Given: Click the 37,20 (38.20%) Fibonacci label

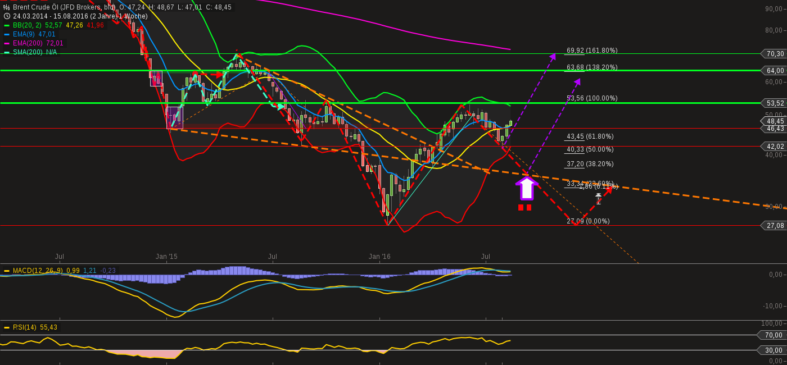Looking at the screenshot, I should 590,164.
